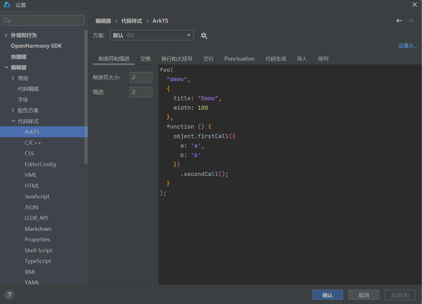This screenshot has width=422, height=304.
Task: Select HTML code style item
Action: (x=32, y=186)
